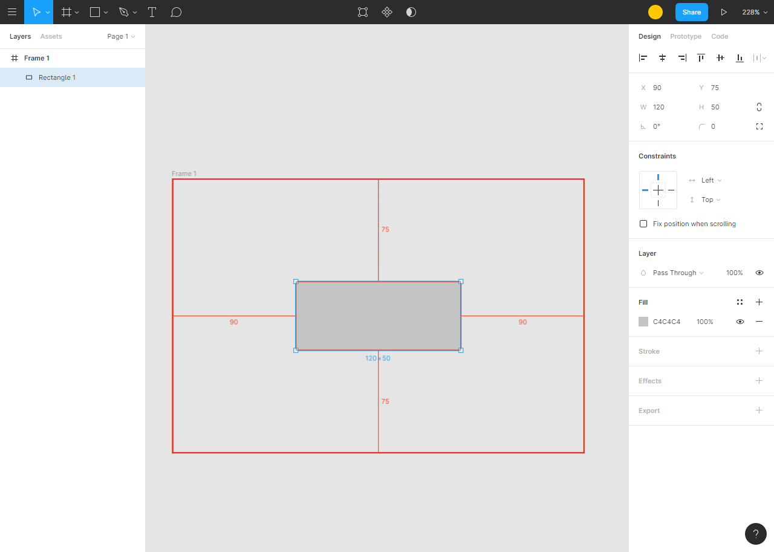Enable Fix position when scrolling
This screenshot has height=552, width=774.
pos(643,224)
